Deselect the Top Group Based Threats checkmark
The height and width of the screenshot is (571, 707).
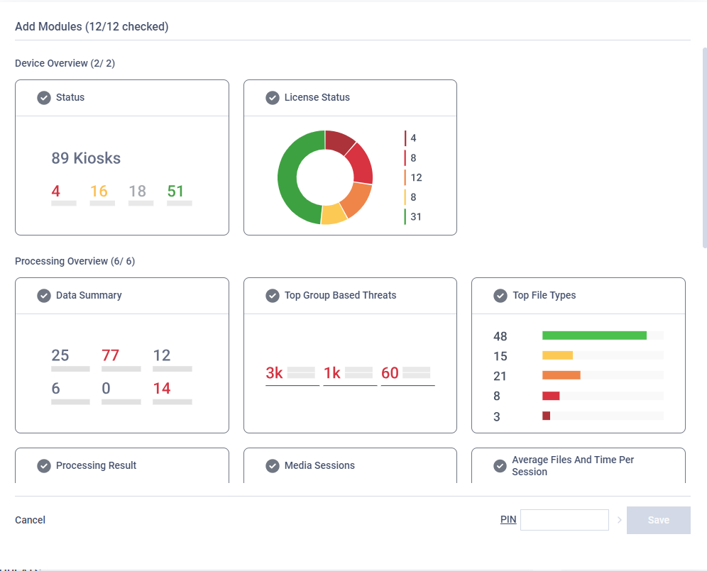click(x=273, y=296)
